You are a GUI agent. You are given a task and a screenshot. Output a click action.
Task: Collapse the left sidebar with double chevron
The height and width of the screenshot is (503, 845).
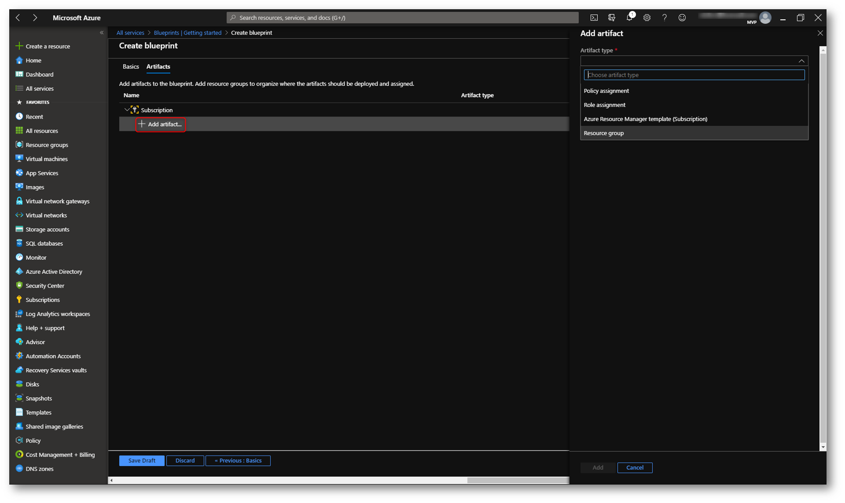[x=102, y=33]
